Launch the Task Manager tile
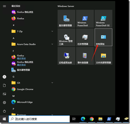The height and width of the screenshot is (124, 130). [x=85, y=37]
